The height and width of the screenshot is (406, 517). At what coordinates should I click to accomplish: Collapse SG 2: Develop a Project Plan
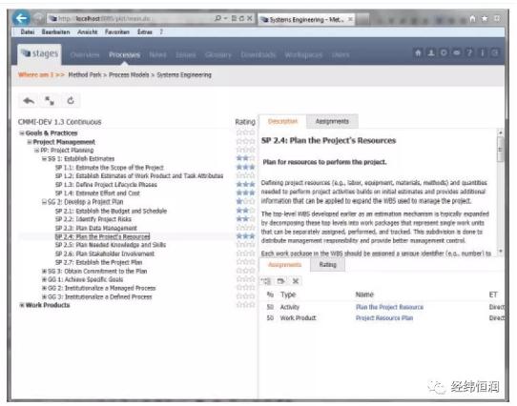44,202
